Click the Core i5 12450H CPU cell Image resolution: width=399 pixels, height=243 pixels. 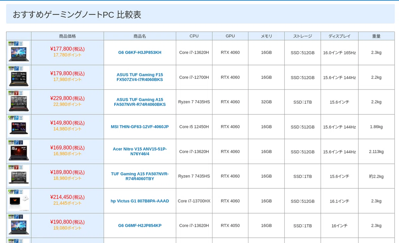point(194,127)
